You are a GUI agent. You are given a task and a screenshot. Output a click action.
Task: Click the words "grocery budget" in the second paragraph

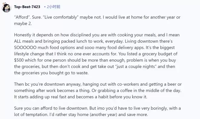pyautogui.click(x=157, y=54)
